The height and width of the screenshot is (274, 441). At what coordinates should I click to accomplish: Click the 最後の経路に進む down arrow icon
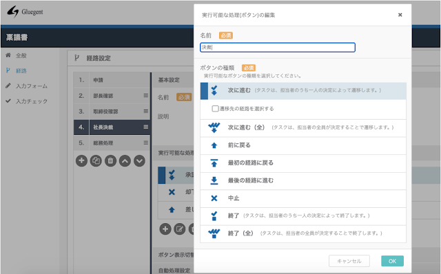(214, 180)
